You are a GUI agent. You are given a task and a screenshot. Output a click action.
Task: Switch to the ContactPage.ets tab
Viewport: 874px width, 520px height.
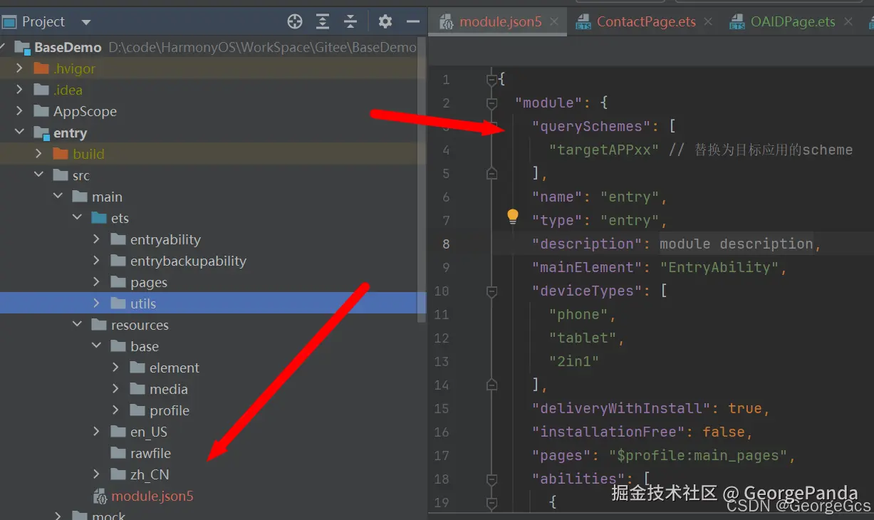646,21
